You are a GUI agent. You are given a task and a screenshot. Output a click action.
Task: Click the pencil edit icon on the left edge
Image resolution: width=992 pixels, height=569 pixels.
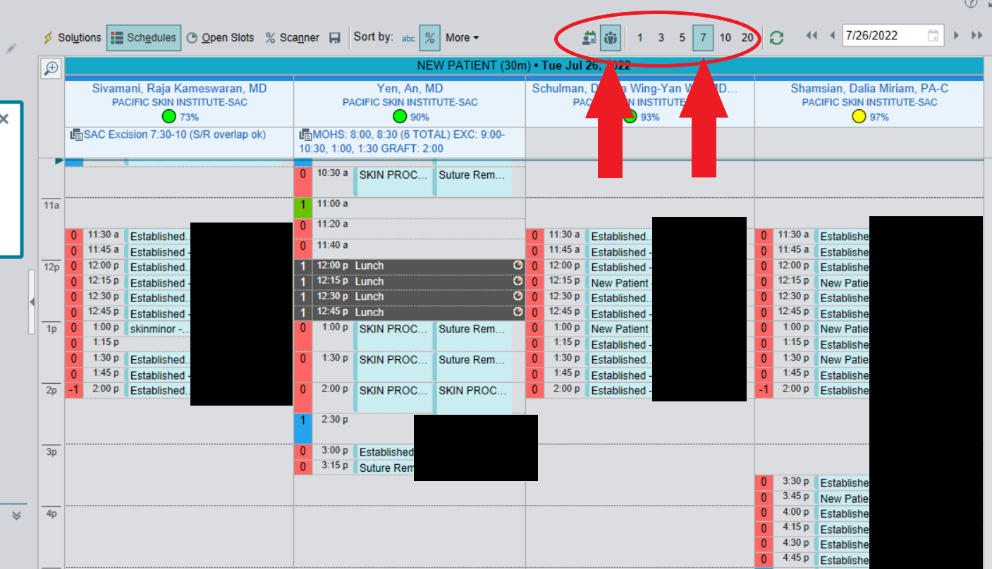11,47
